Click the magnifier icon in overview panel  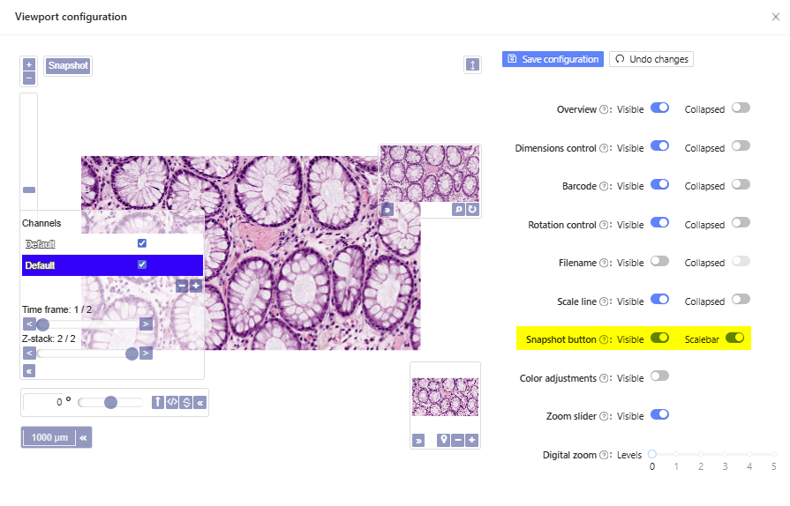[458, 210]
